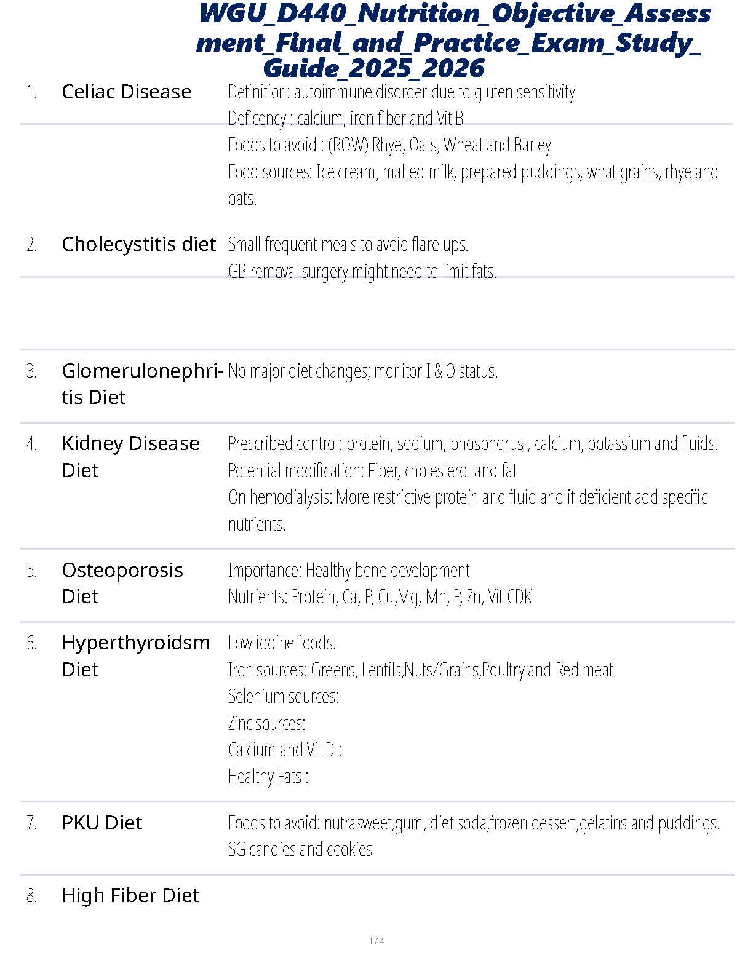Select the High Fiber Diet term
Screen dimensions: 753x974
click(x=130, y=895)
